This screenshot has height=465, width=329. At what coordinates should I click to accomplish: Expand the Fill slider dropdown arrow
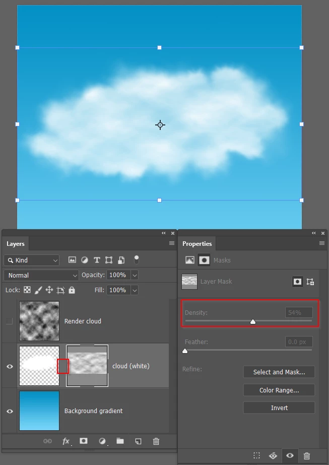coord(135,290)
